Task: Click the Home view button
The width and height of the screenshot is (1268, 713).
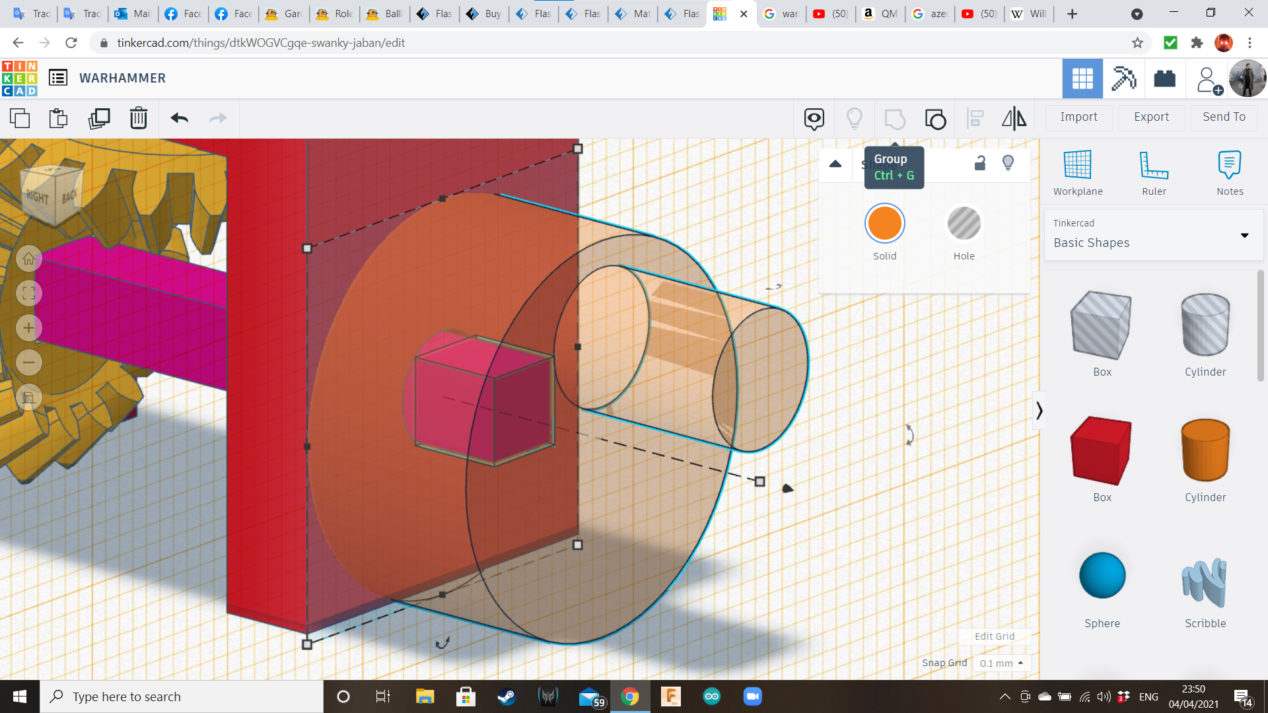Action: (x=28, y=259)
